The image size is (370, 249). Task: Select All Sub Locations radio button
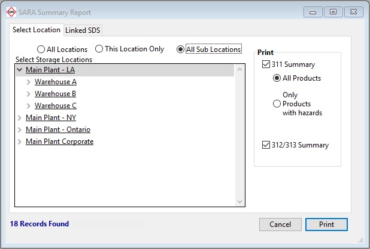pos(180,50)
